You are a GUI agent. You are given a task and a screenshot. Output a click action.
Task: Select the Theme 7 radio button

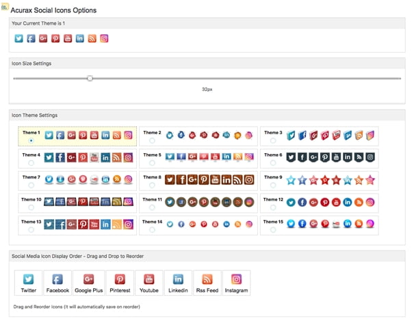coord(31,185)
